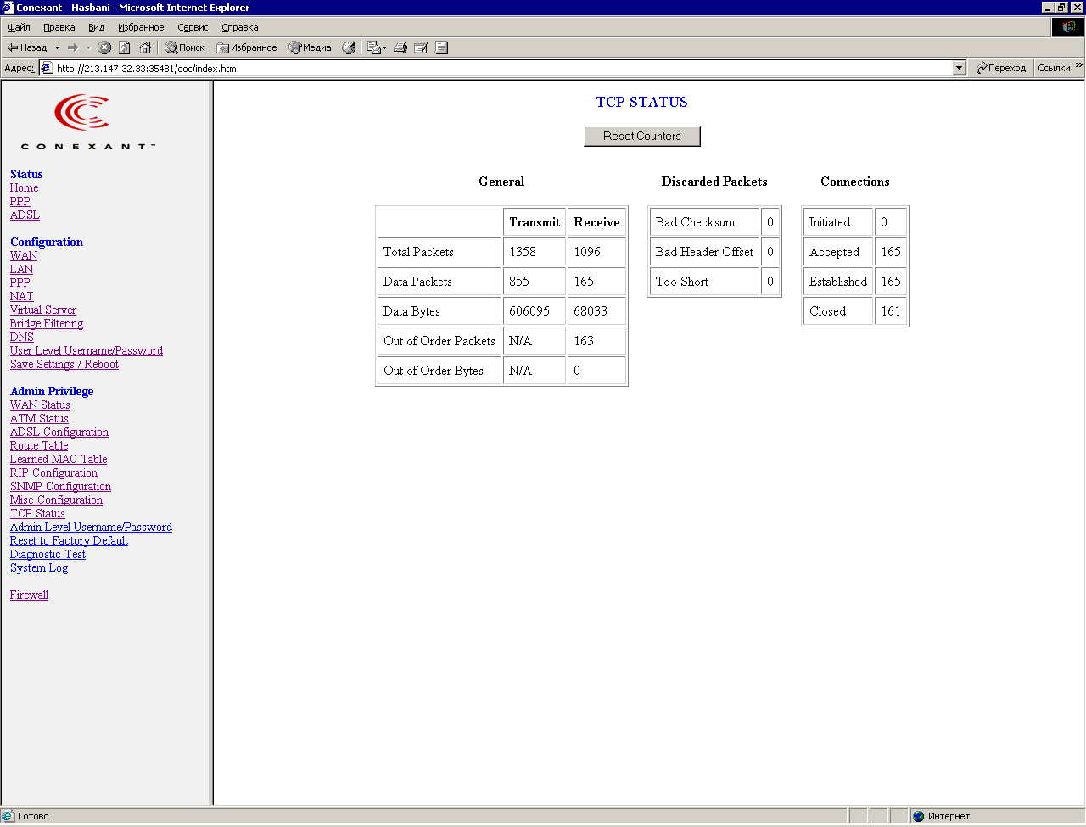
Task: Open the ATM Status link
Action: point(39,418)
